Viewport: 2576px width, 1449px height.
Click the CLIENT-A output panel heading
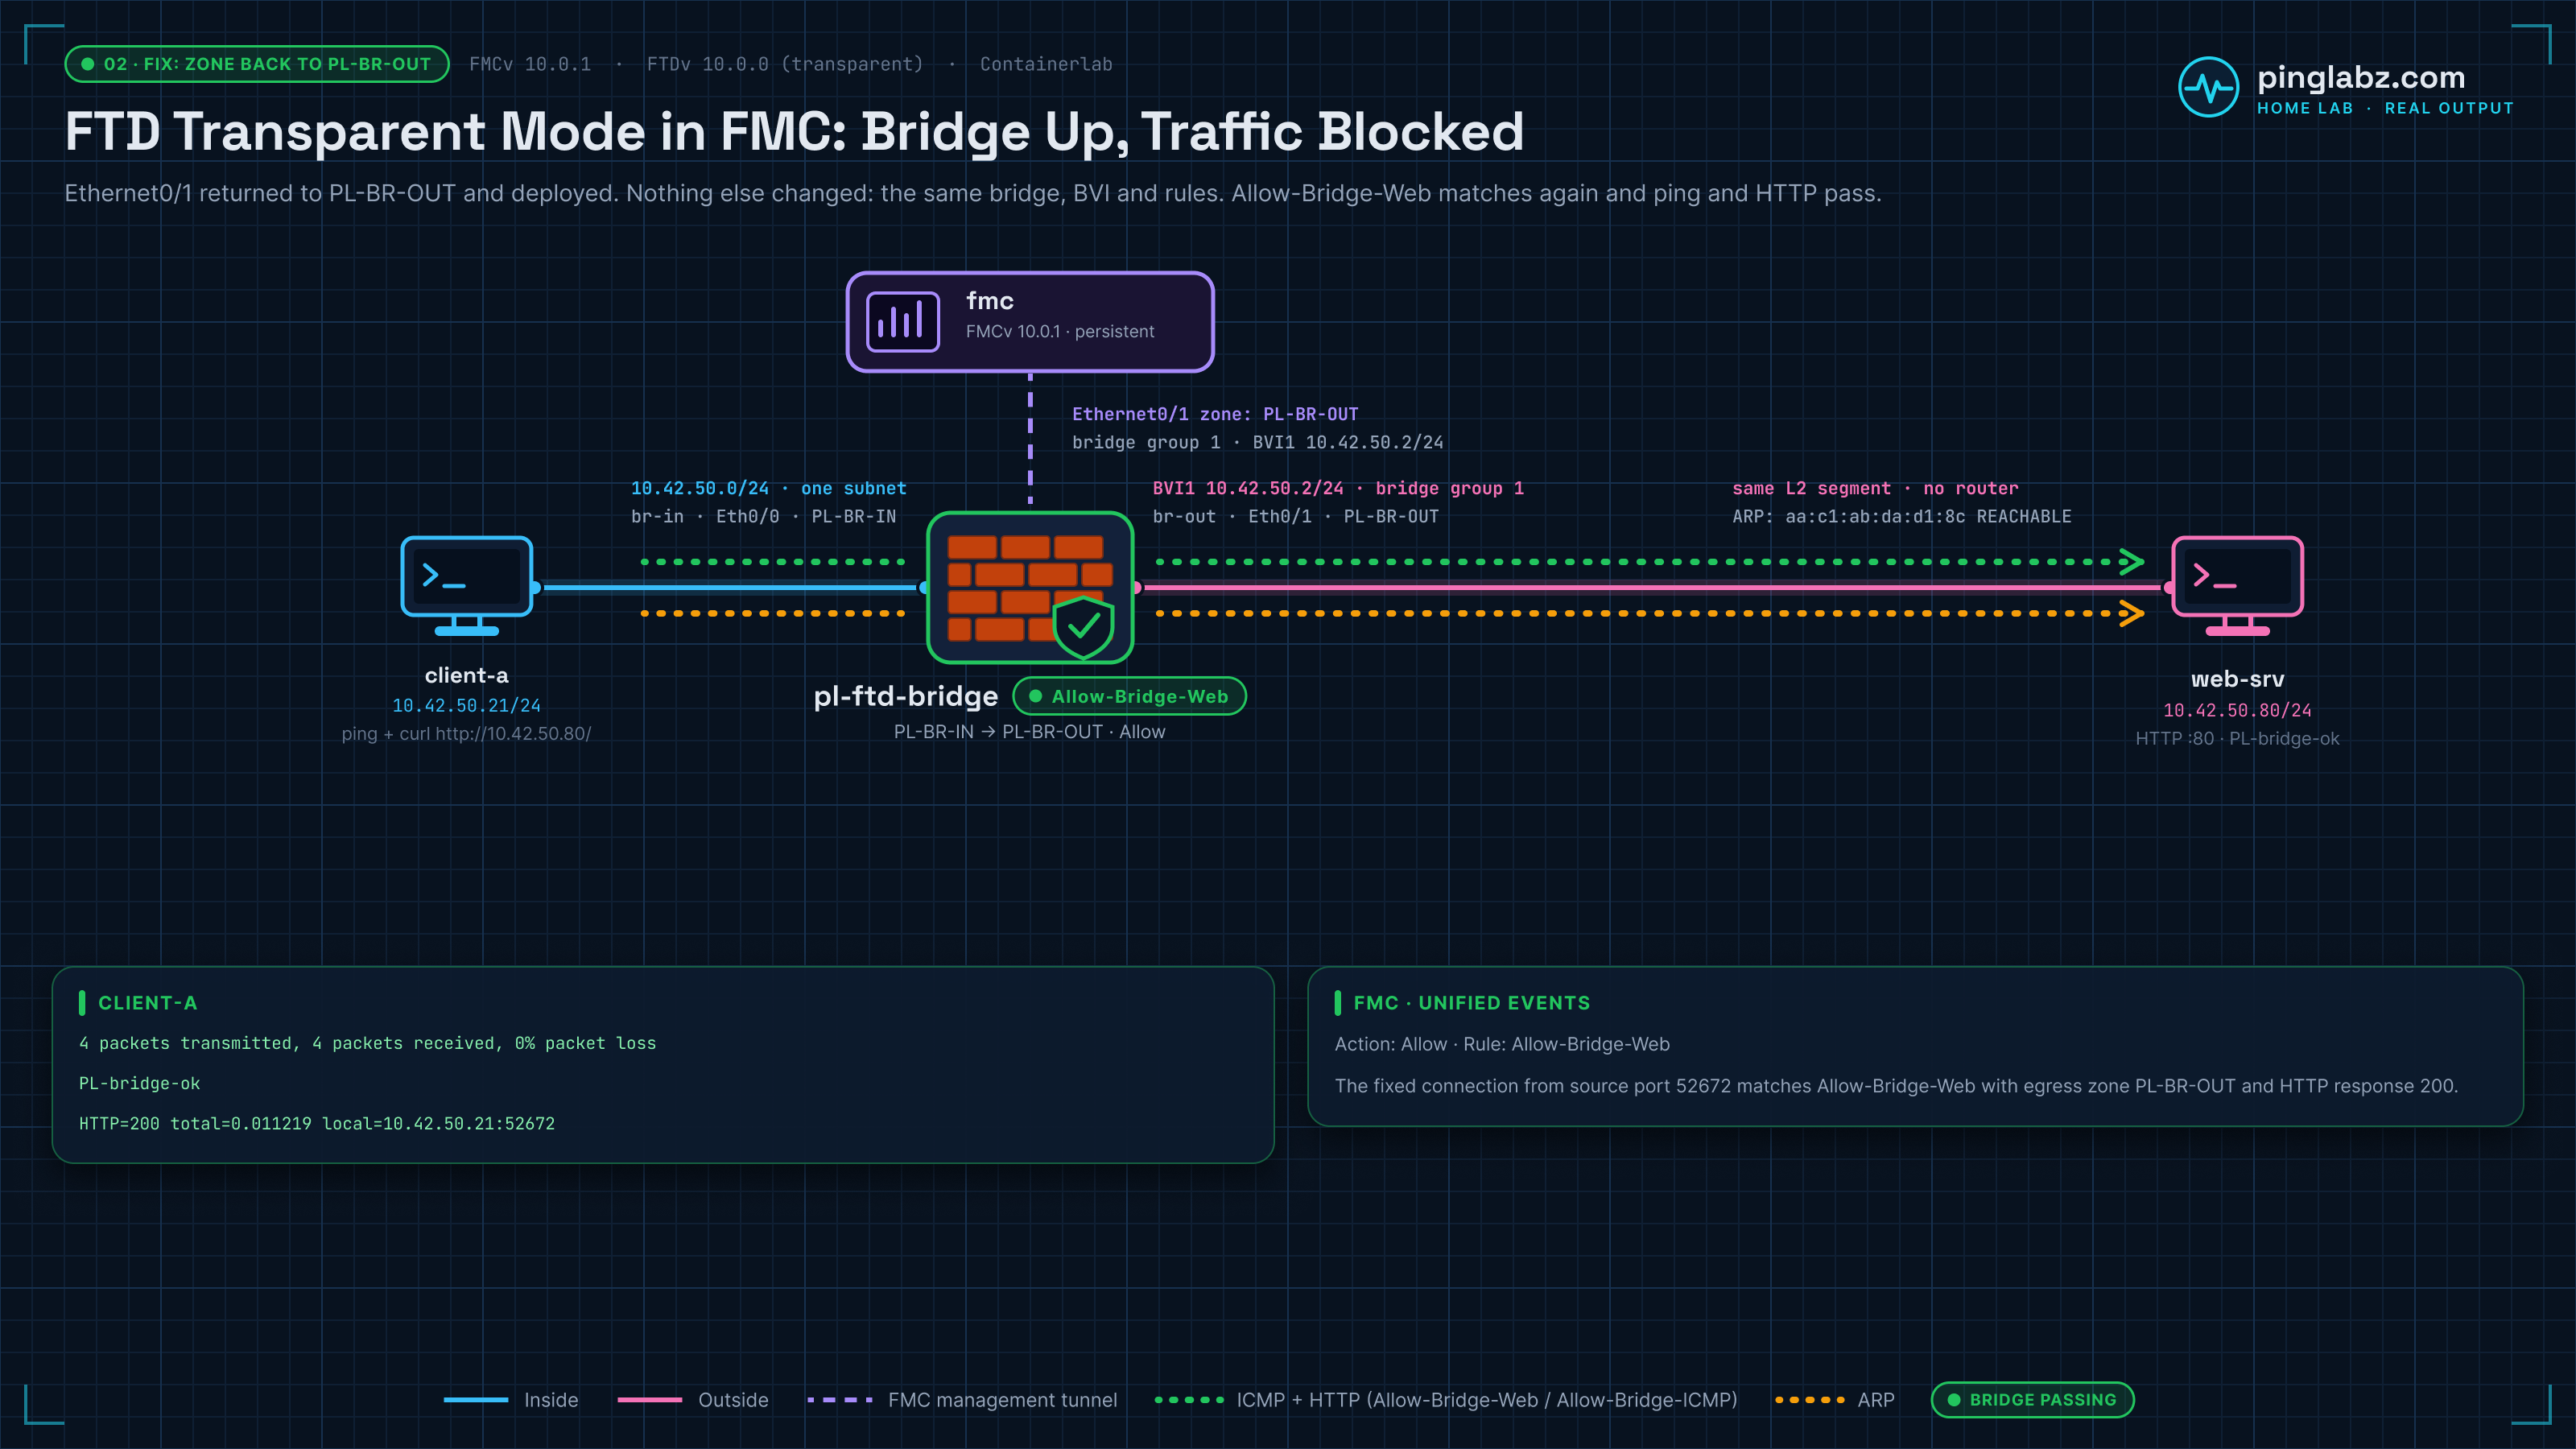(147, 1003)
